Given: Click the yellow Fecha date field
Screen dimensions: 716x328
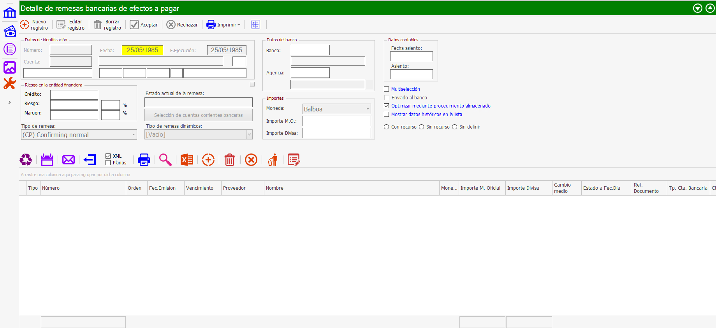Looking at the screenshot, I should point(142,50).
